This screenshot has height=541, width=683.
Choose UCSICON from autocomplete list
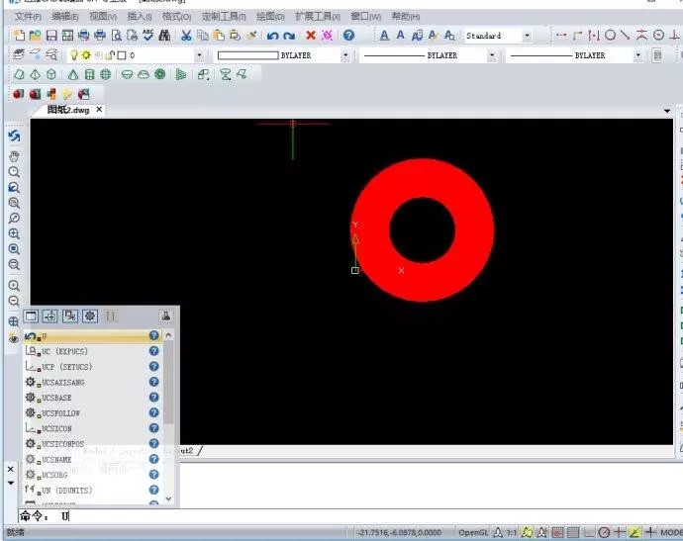click(92, 428)
